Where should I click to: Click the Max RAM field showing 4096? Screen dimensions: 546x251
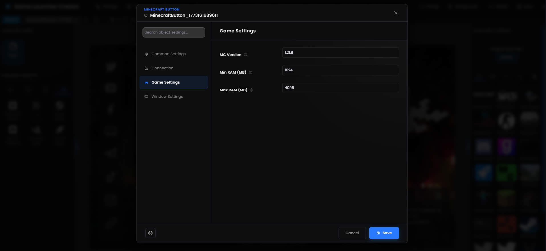pyautogui.click(x=340, y=88)
